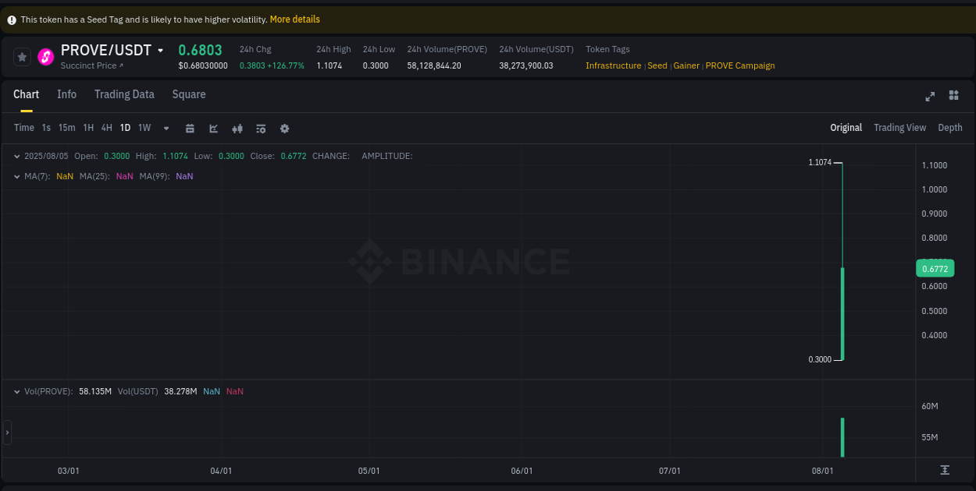Open the date range picker icon

coord(190,128)
